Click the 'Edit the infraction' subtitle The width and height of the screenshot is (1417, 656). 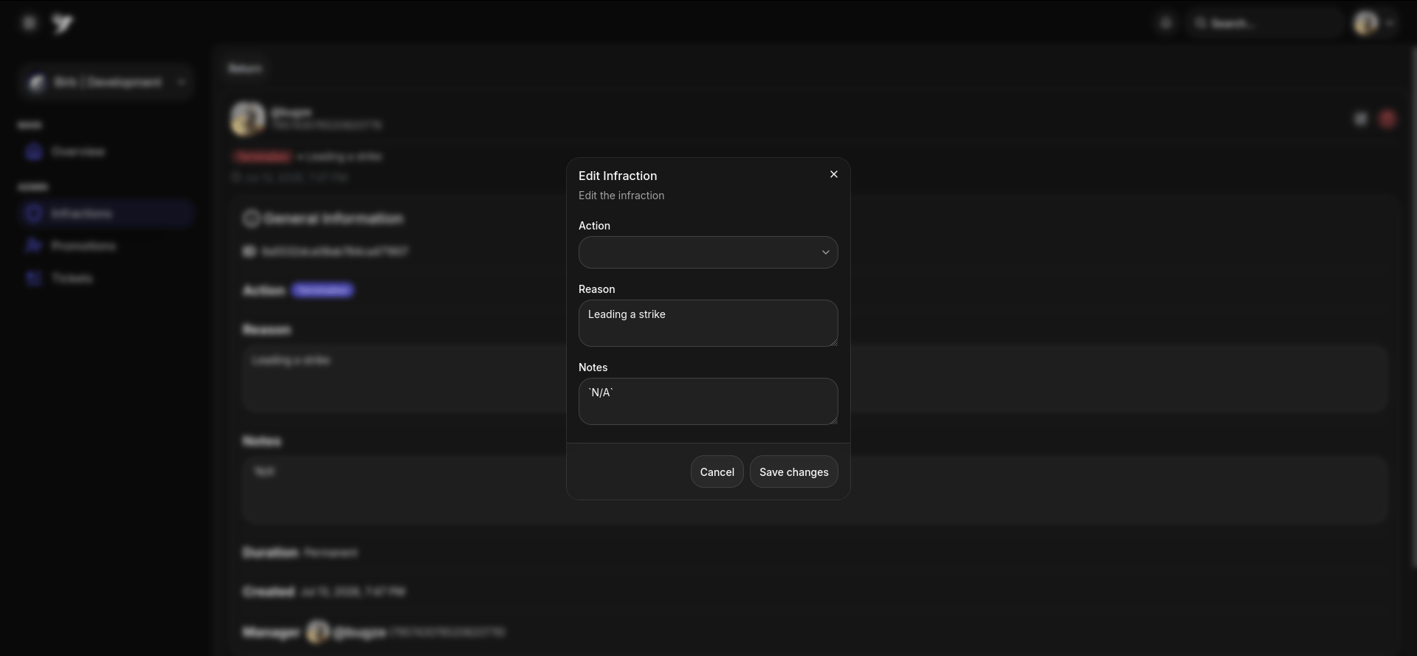click(621, 196)
